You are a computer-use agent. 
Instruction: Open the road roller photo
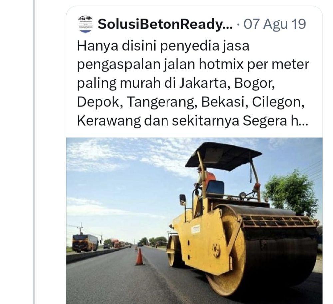[x=194, y=221]
